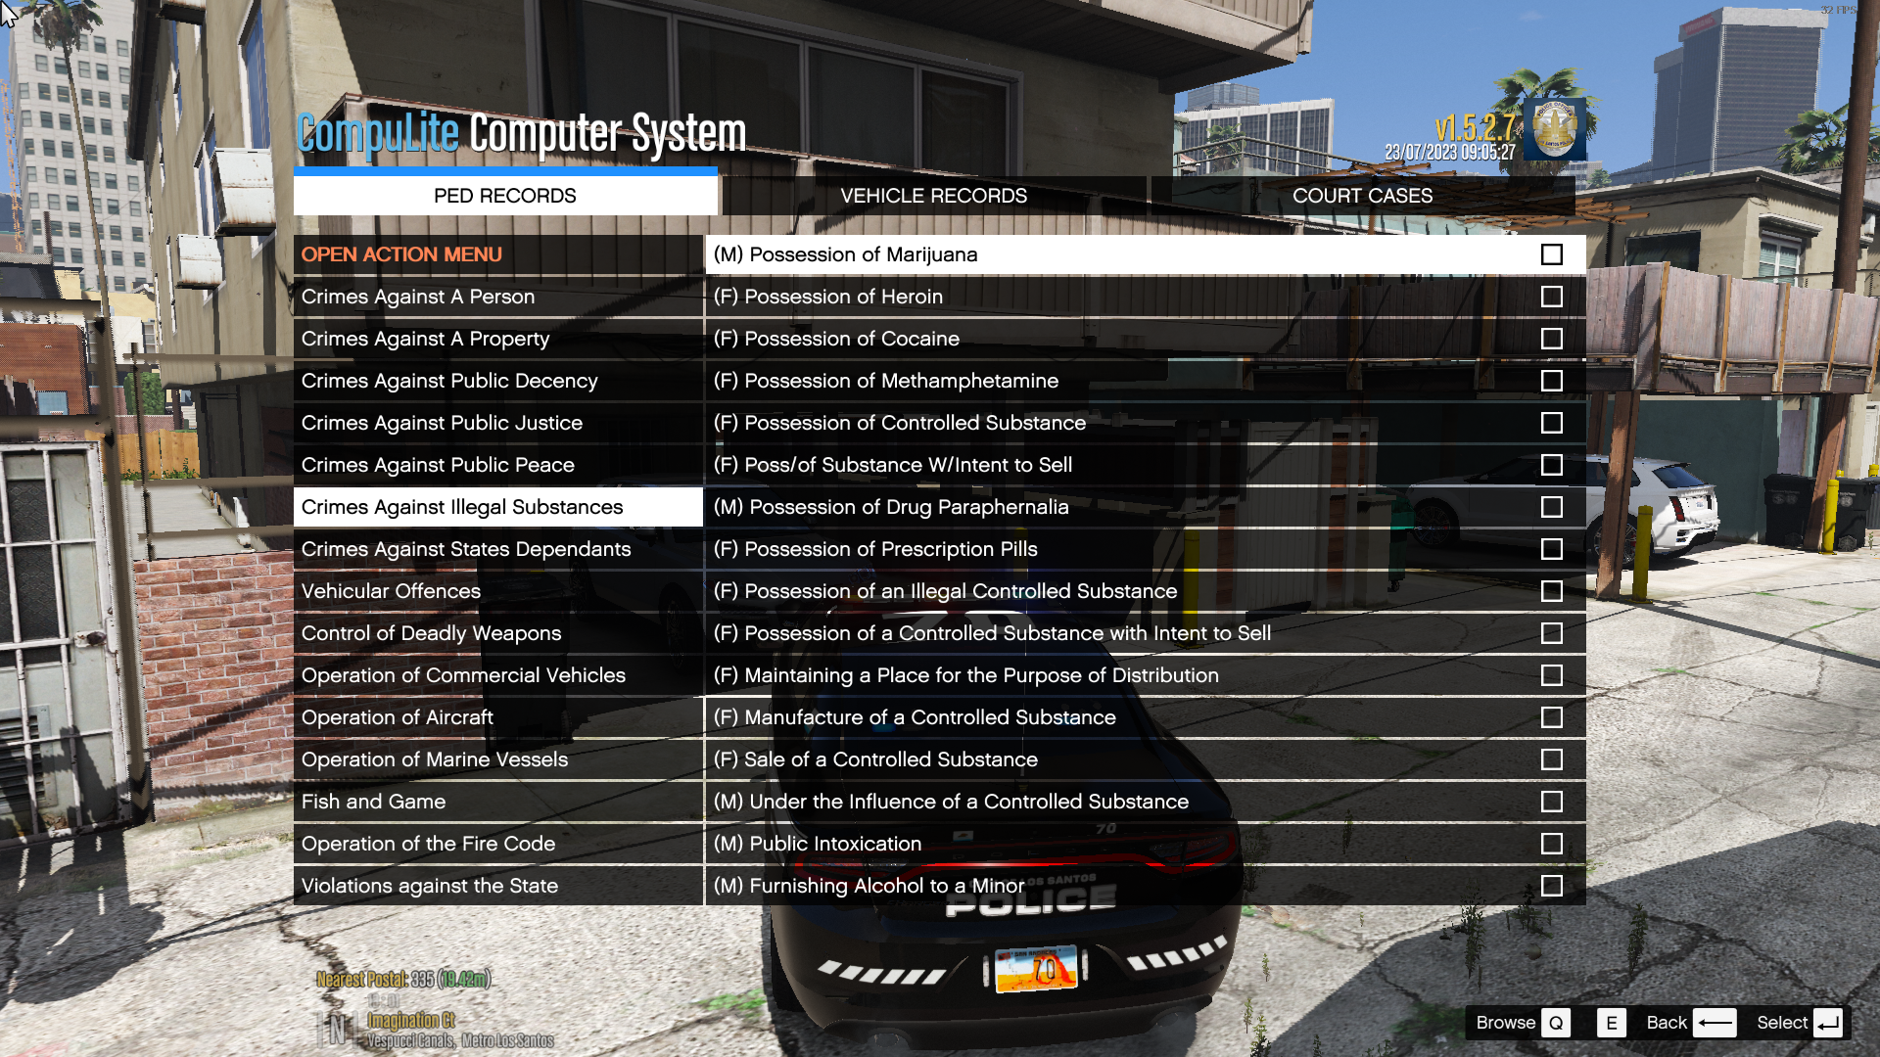Viewport: 1880px width, 1057px height.
Task: Open the COURT CASES tab
Action: pos(1362,195)
